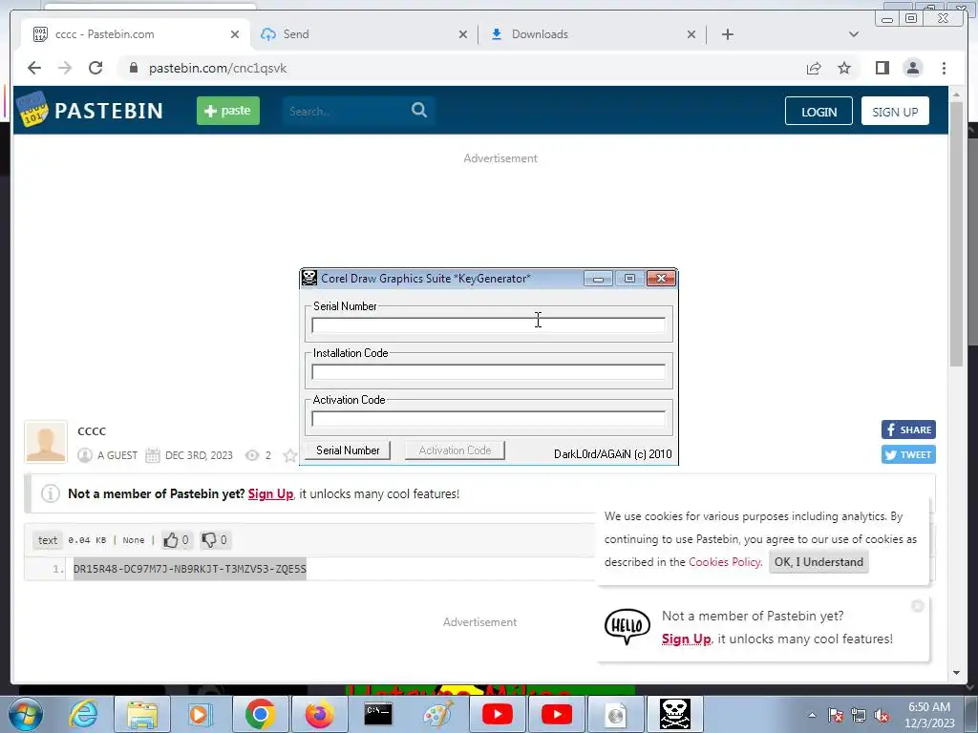This screenshot has height=733, width=978.
Task: Click the TWEET button
Action: [x=908, y=454]
